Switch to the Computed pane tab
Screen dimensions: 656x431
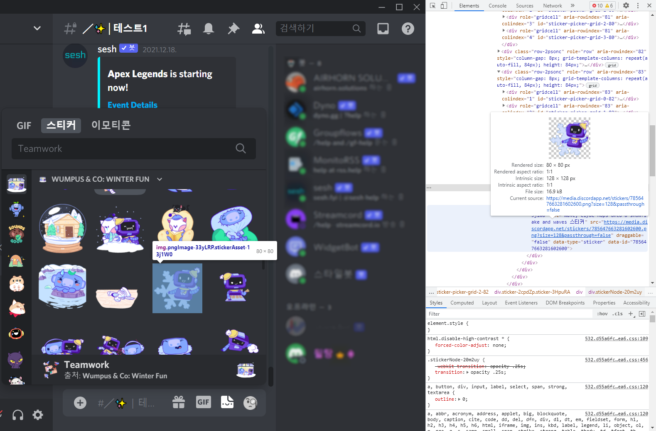pos(462,303)
